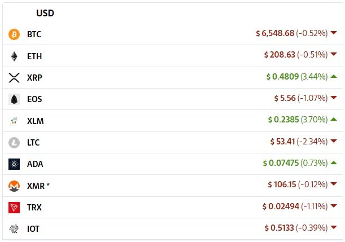Click the red down arrow beside BTC
Viewport: 345px width, 242px height.
(x=334, y=33)
